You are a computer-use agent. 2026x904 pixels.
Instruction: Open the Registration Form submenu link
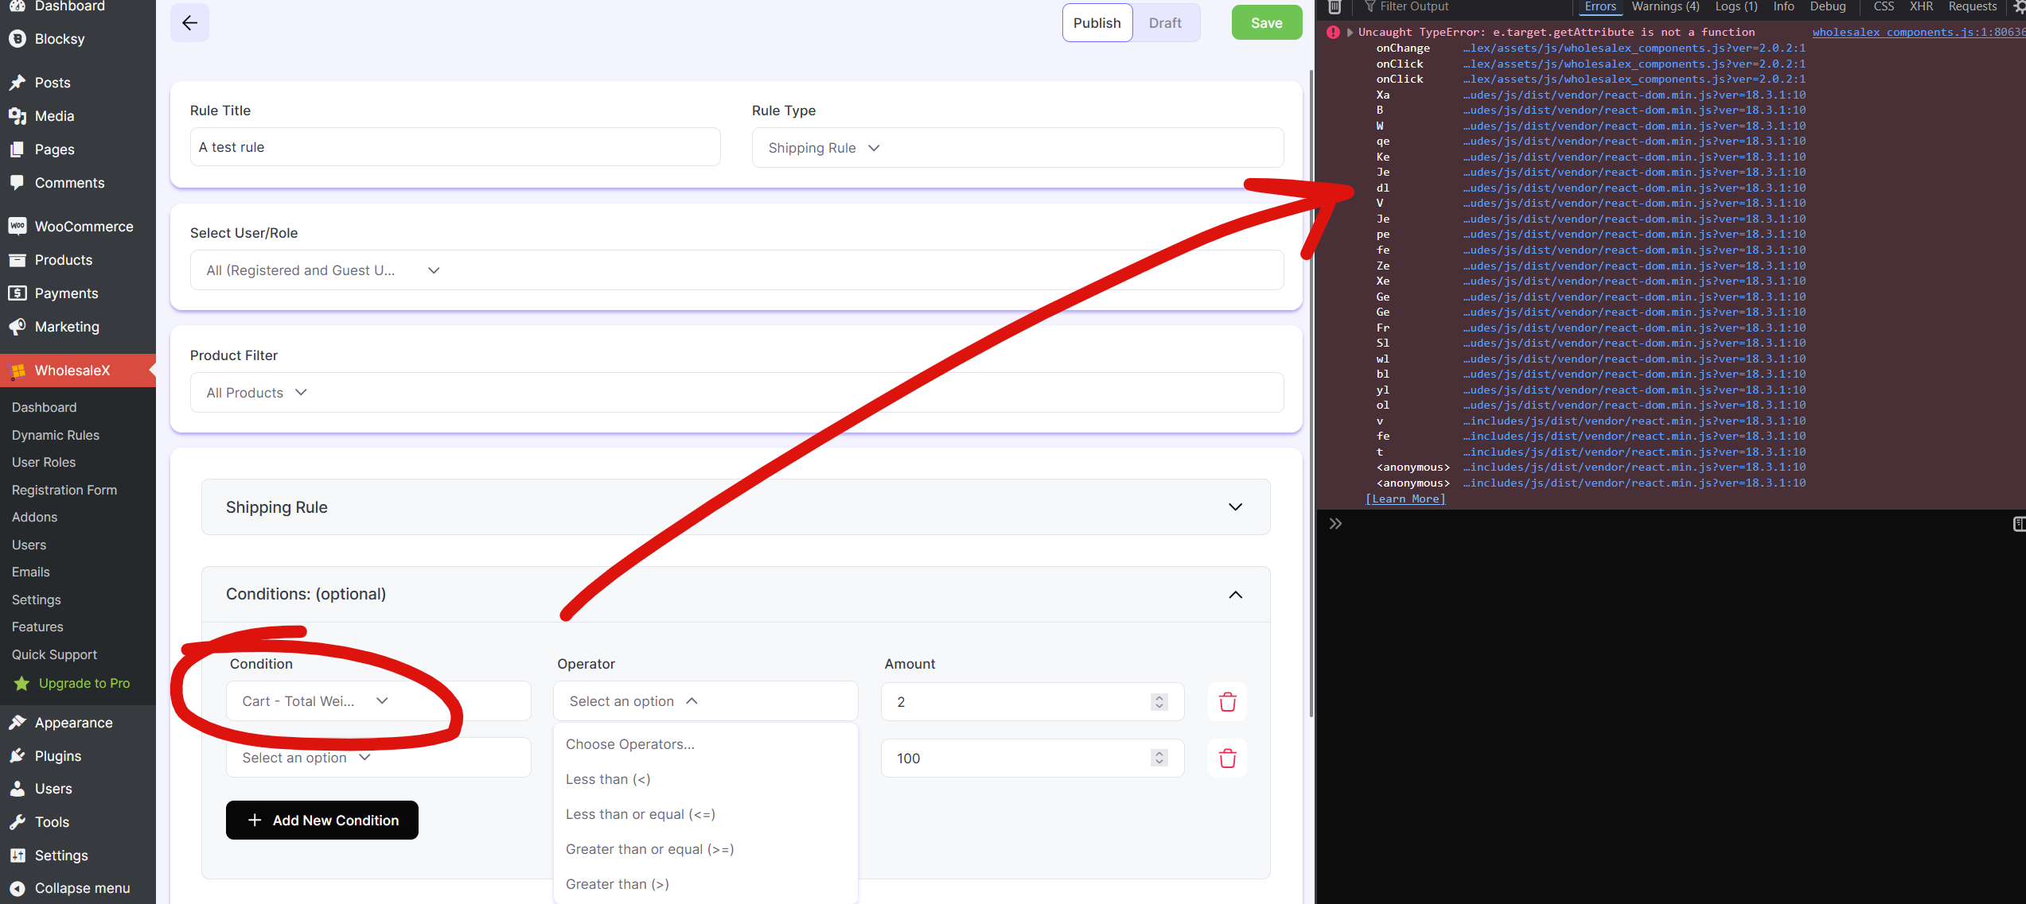(64, 490)
